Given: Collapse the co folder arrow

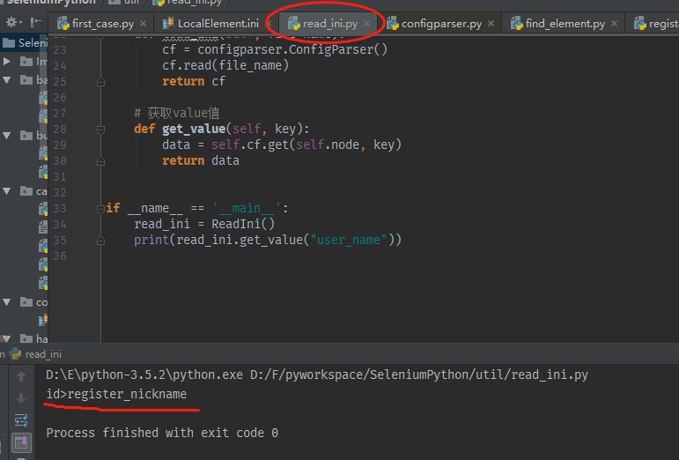Looking at the screenshot, I should click(x=6, y=302).
